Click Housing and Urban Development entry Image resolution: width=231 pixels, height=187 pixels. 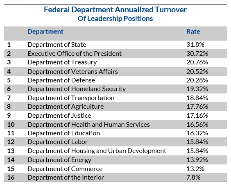pyautogui.click(x=97, y=151)
